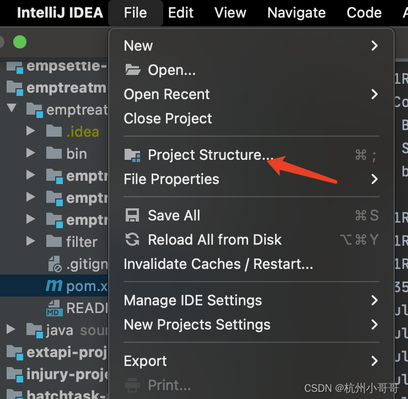Click the Reload All from Disk refresh icon

pos(132,239)
